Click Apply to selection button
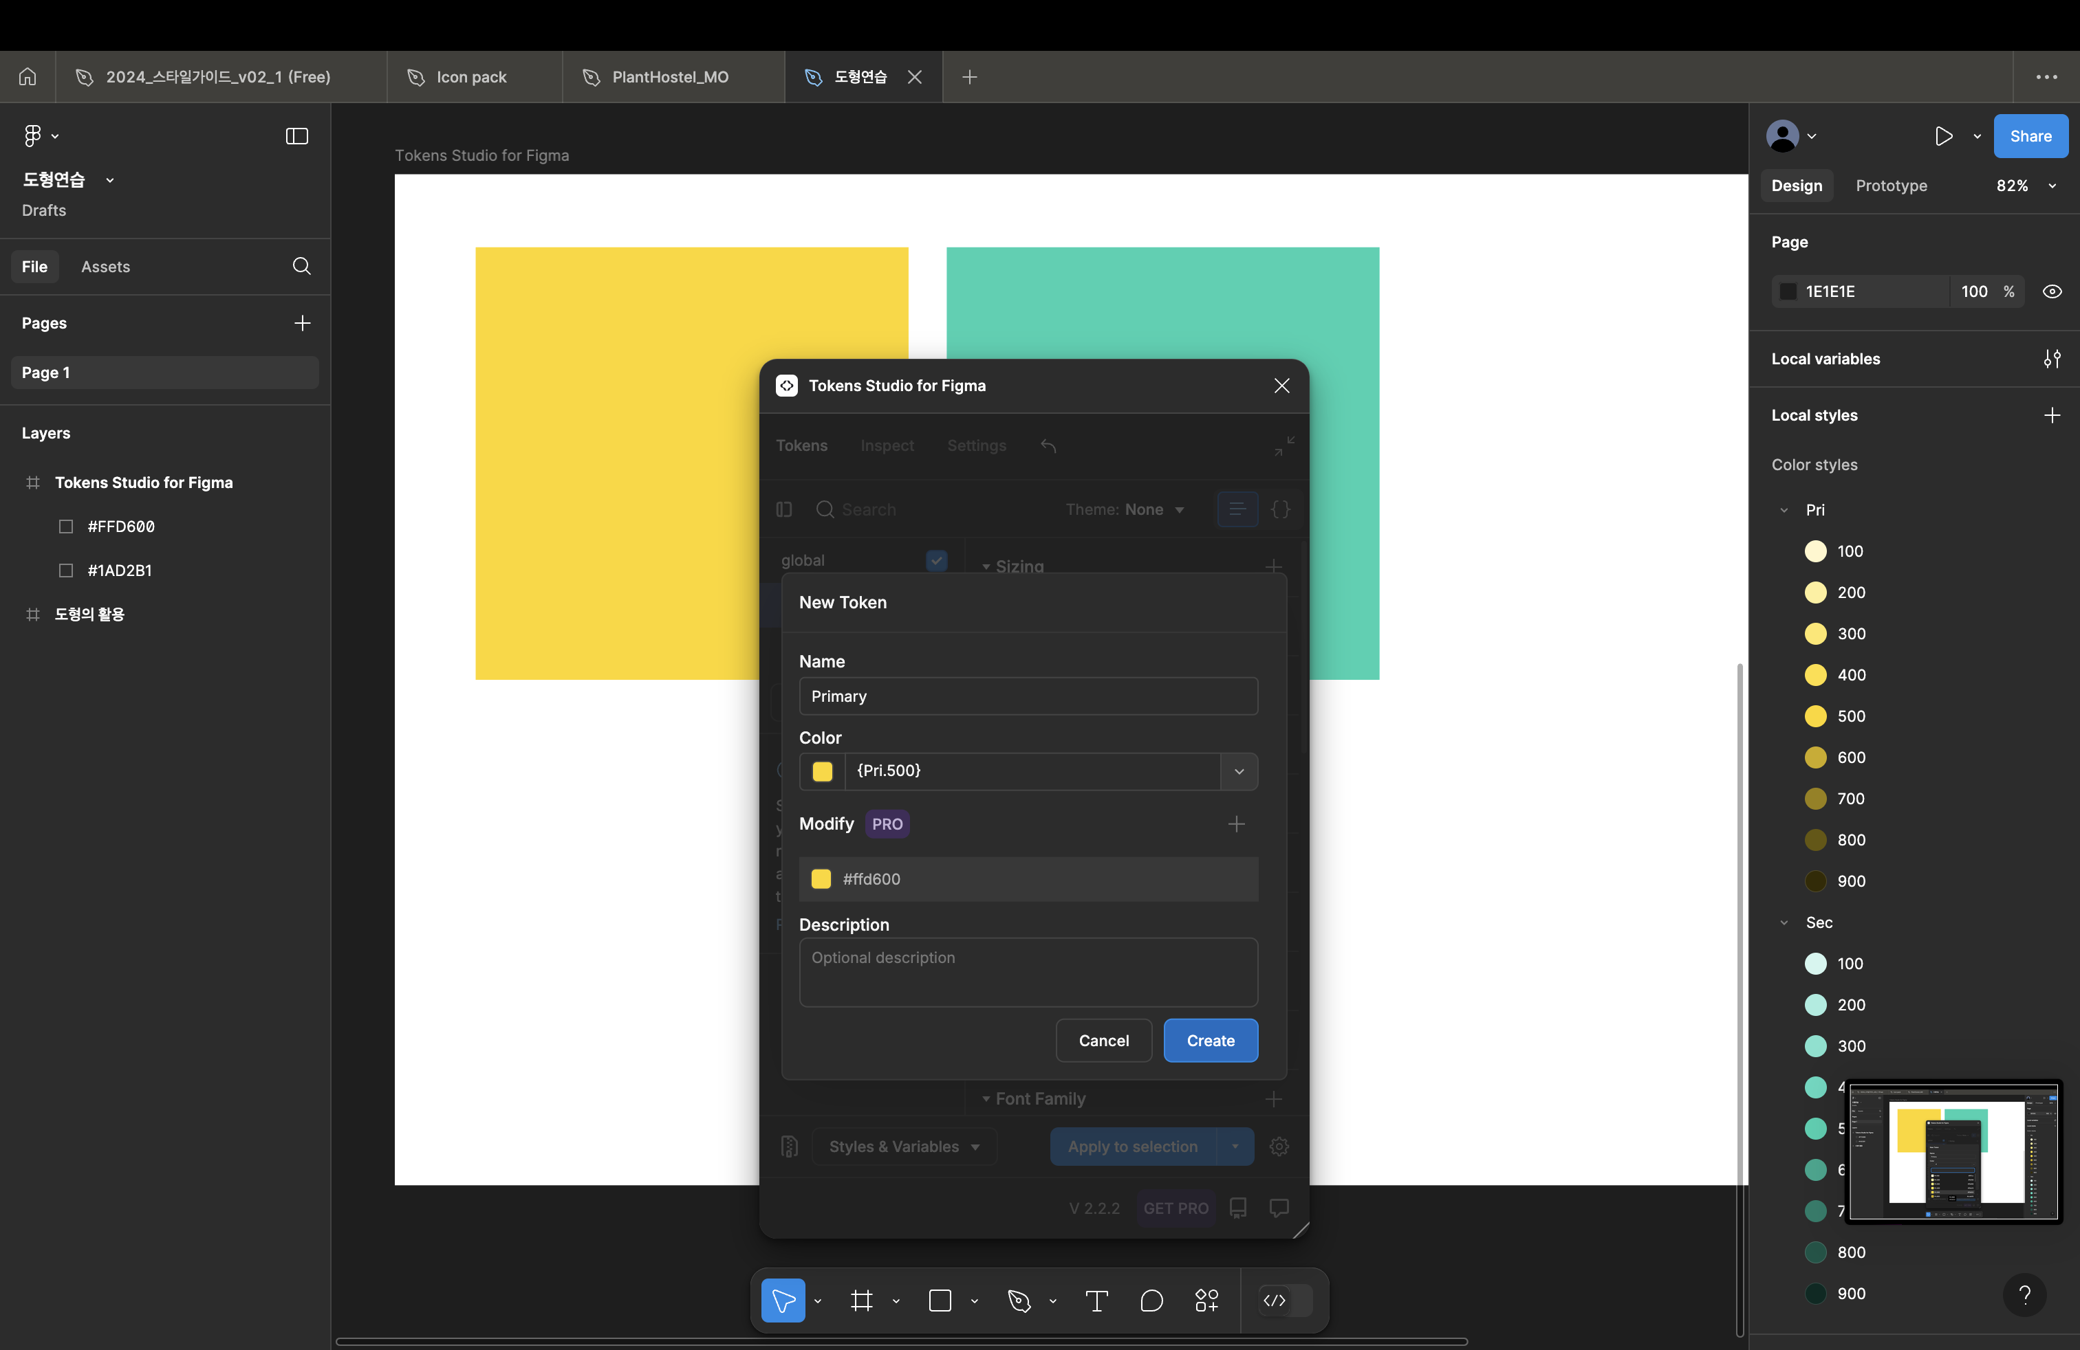This screenshot has height=1350, width=2080. (x=1133, y=1147)
